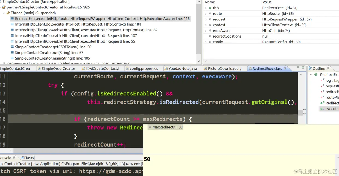Click down arrow of Debug view scrollbar
Image resolution: width=339 pixels, height=176 pixels.
pyautogui.click(x=199, y=61)
